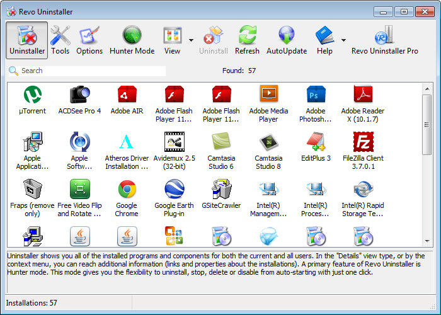This screenshot has height=315, width=441.
Task: Launch AutoUpdate from the toolbar
Action: coord(287,40)
